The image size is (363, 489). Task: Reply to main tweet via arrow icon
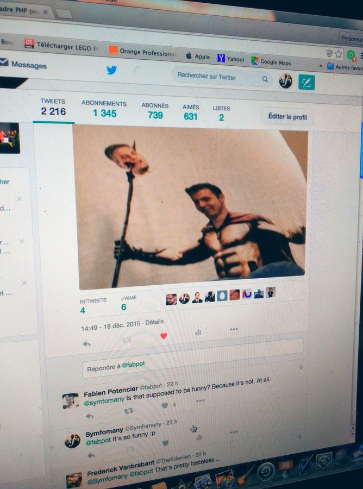coord(86,344)
